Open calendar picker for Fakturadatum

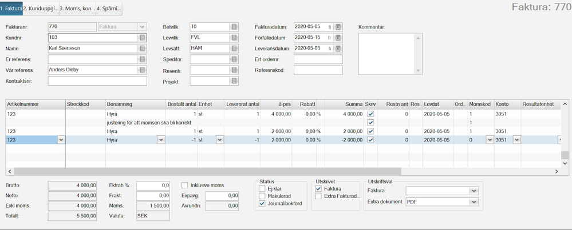click(x=338, y=27)
